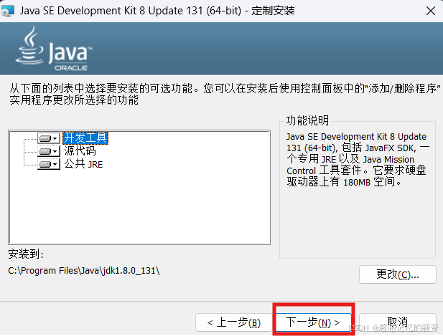This screenshot has height=336, width=443.
Task: Click the Java Oracle logo in the banner
Action: coord(54,49)
